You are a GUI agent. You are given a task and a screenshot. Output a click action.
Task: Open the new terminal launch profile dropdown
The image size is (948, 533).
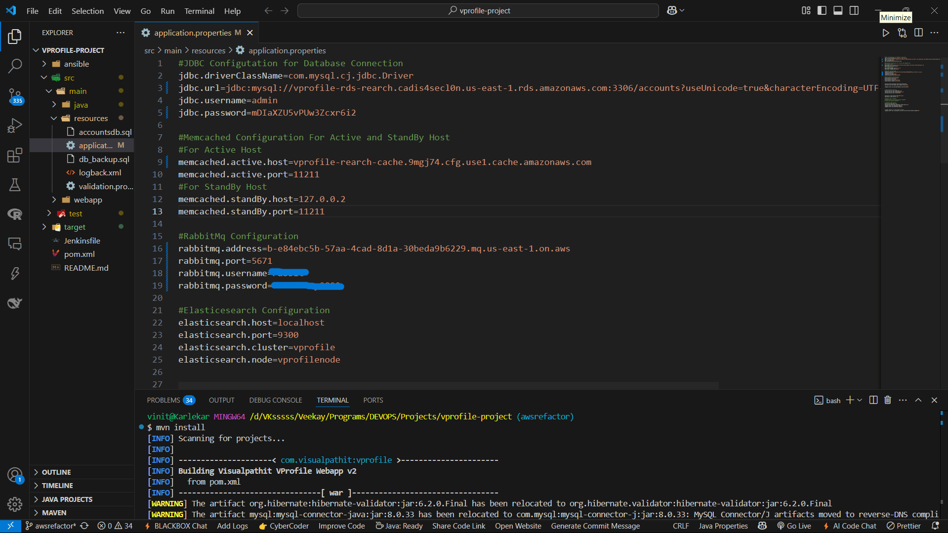tap(860, 400)
